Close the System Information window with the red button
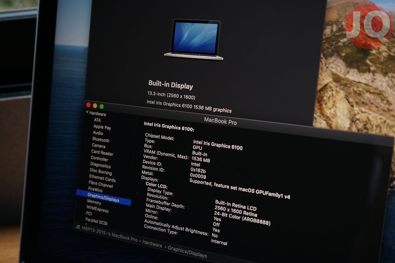Image resolution: width=395 pixels, height=263 pixels. (88, 105)
